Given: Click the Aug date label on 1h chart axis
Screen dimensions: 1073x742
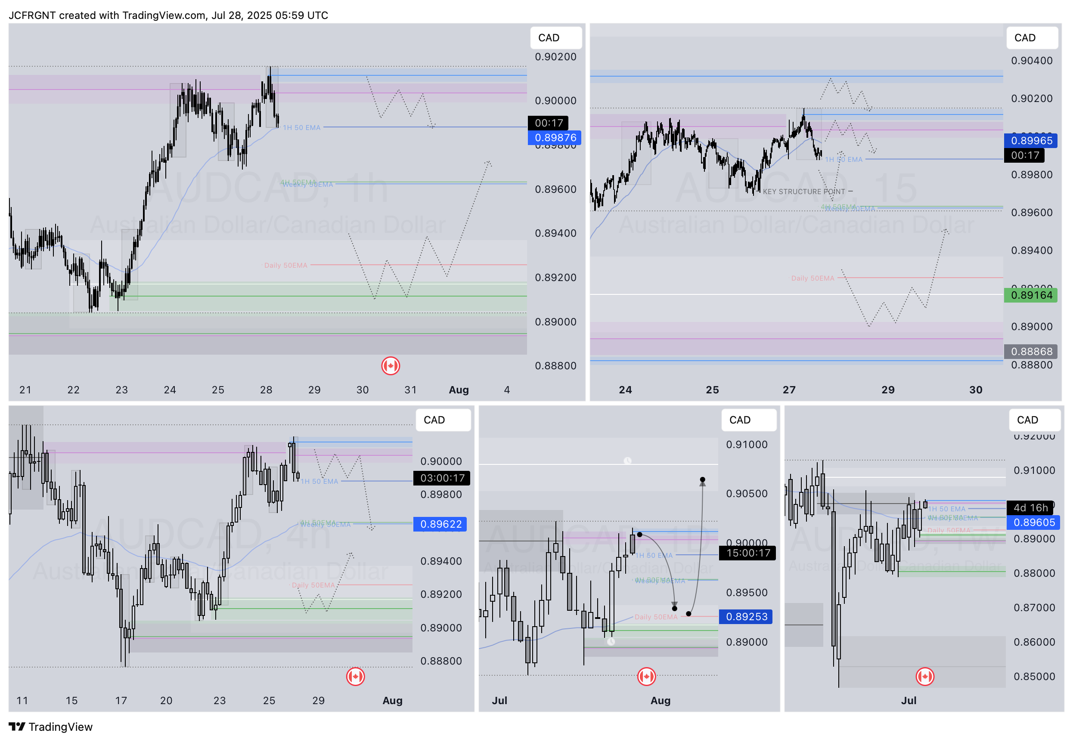Looking at the screenshot, I should pyautogui.click(x=459, y=390).
